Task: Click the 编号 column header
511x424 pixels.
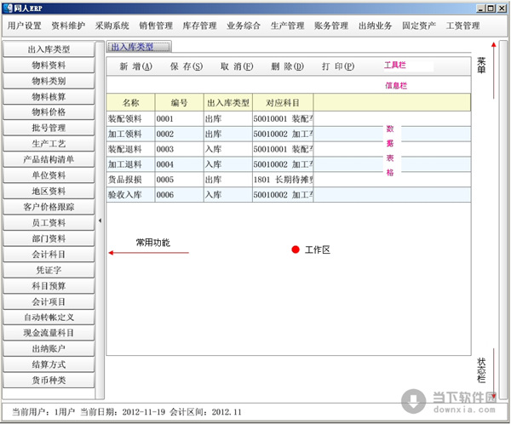Action: (x=179, y=102)
